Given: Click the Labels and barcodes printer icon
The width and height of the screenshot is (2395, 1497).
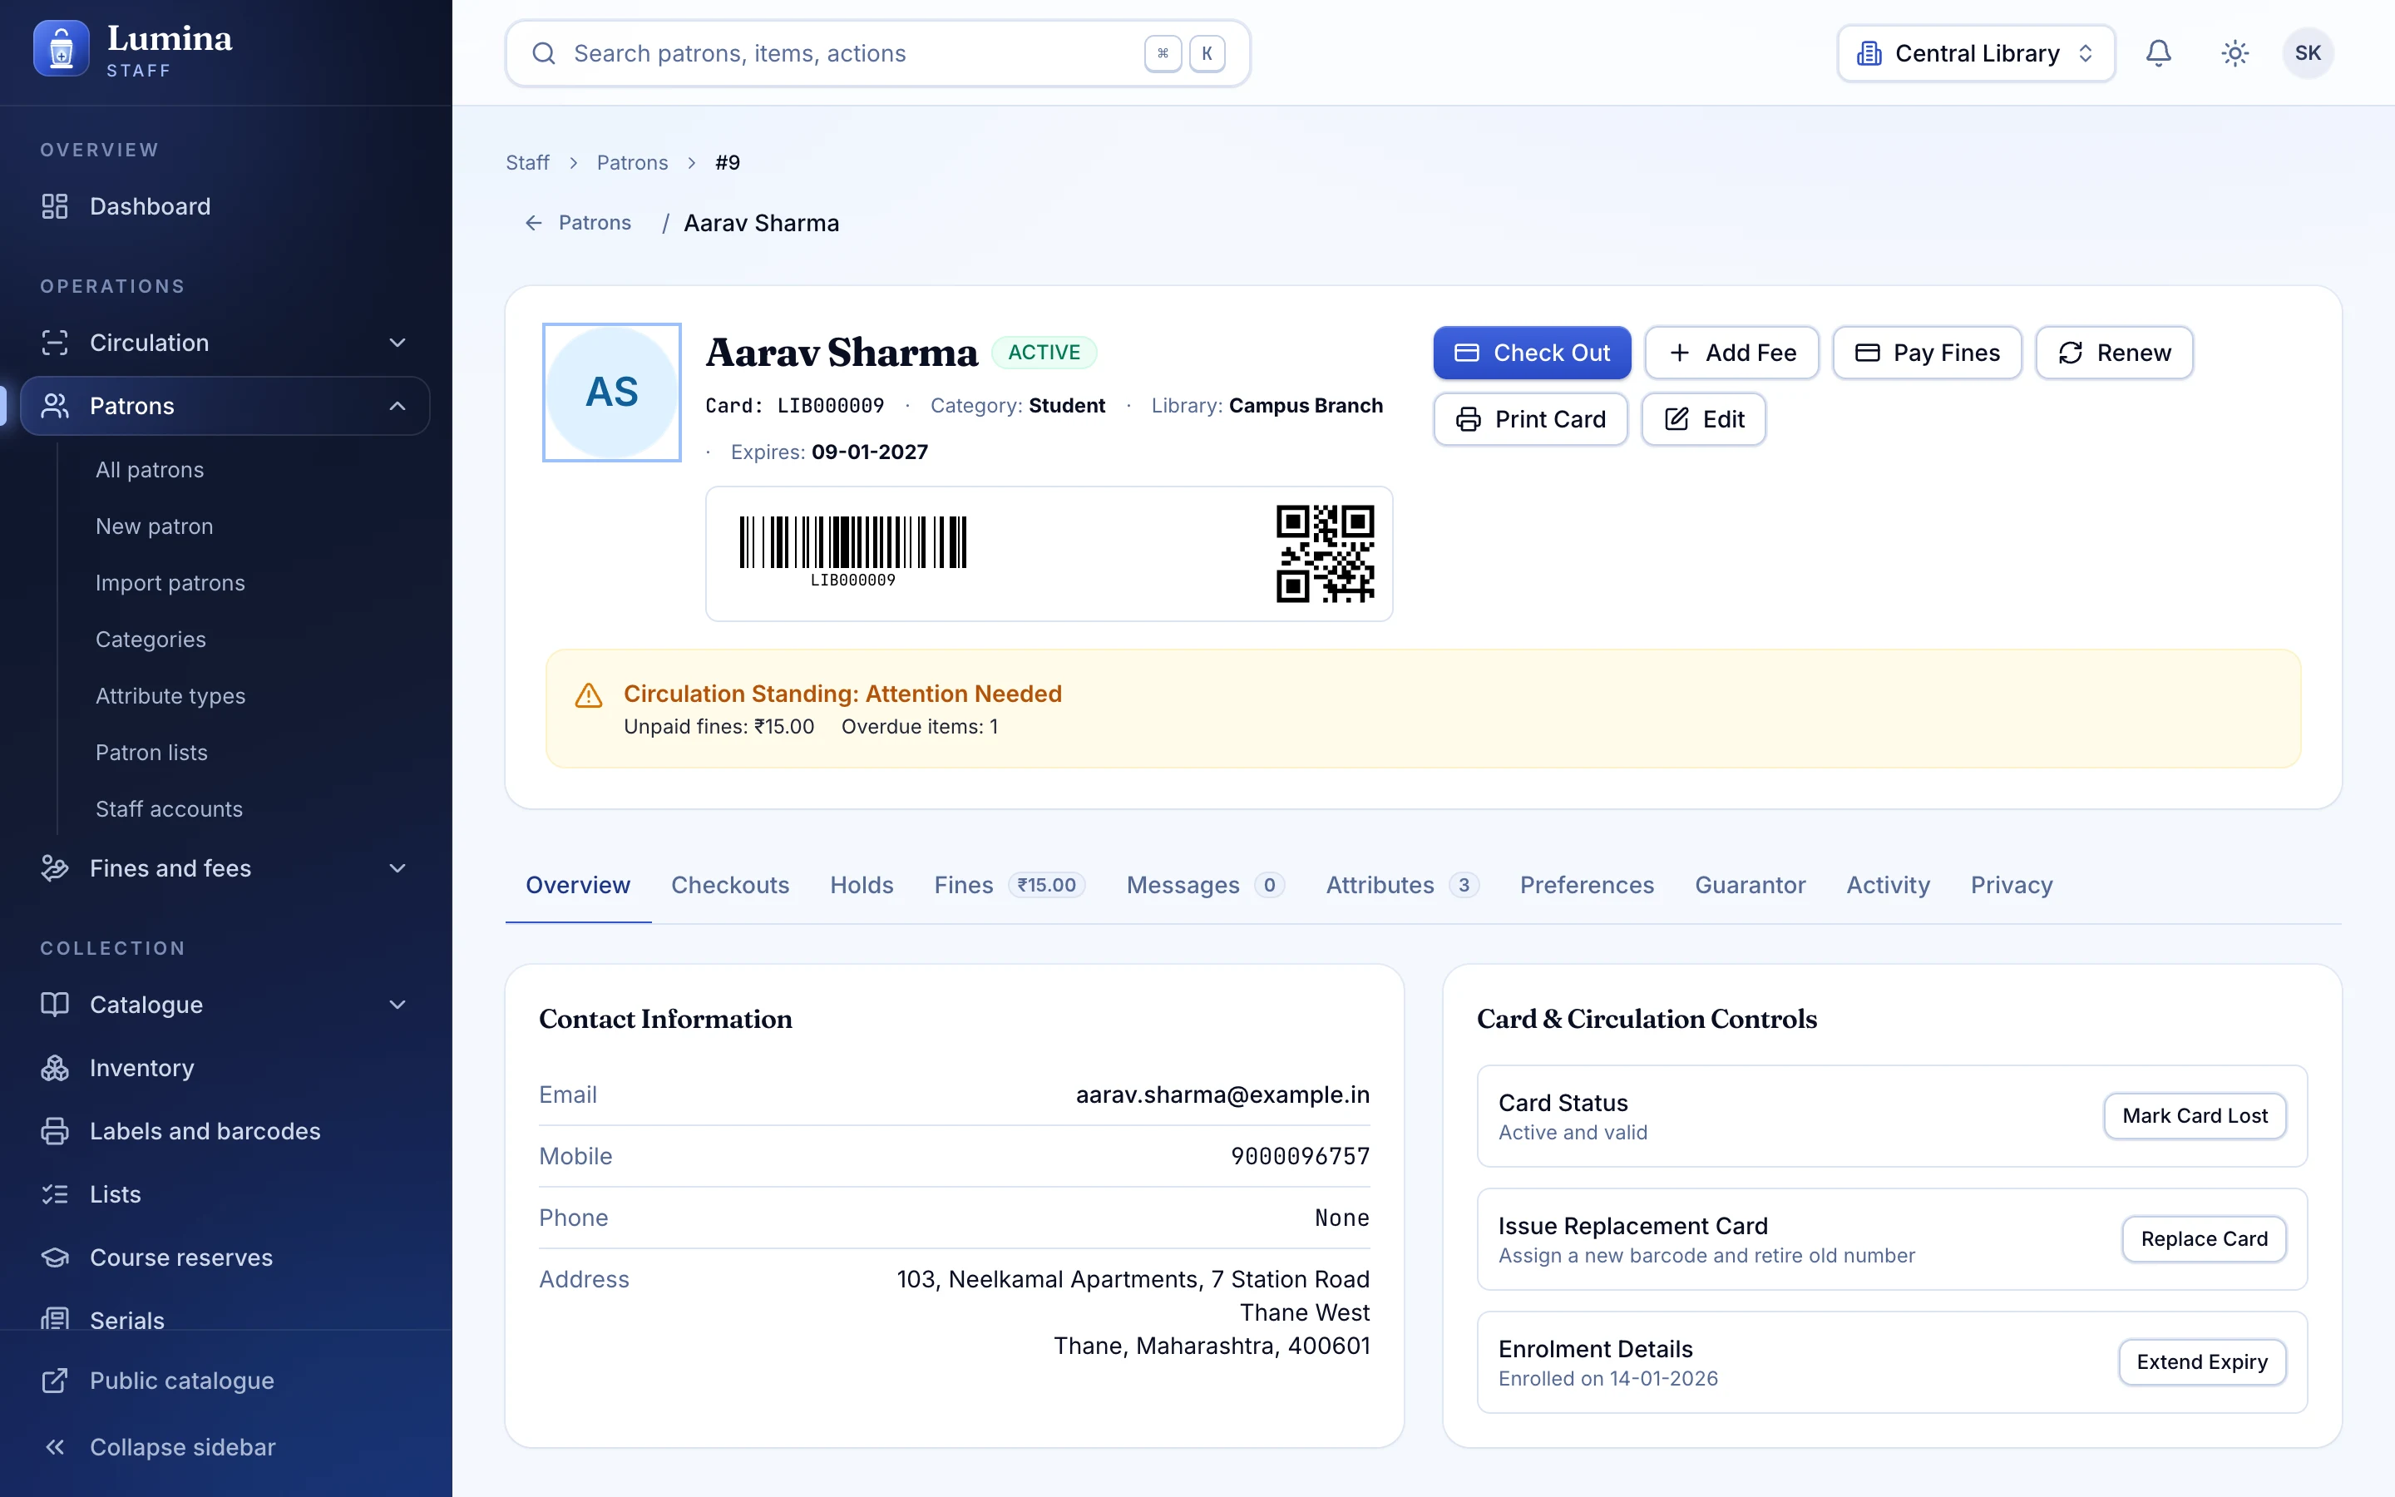Looking at the screenshot, I should pos(54,1131).
